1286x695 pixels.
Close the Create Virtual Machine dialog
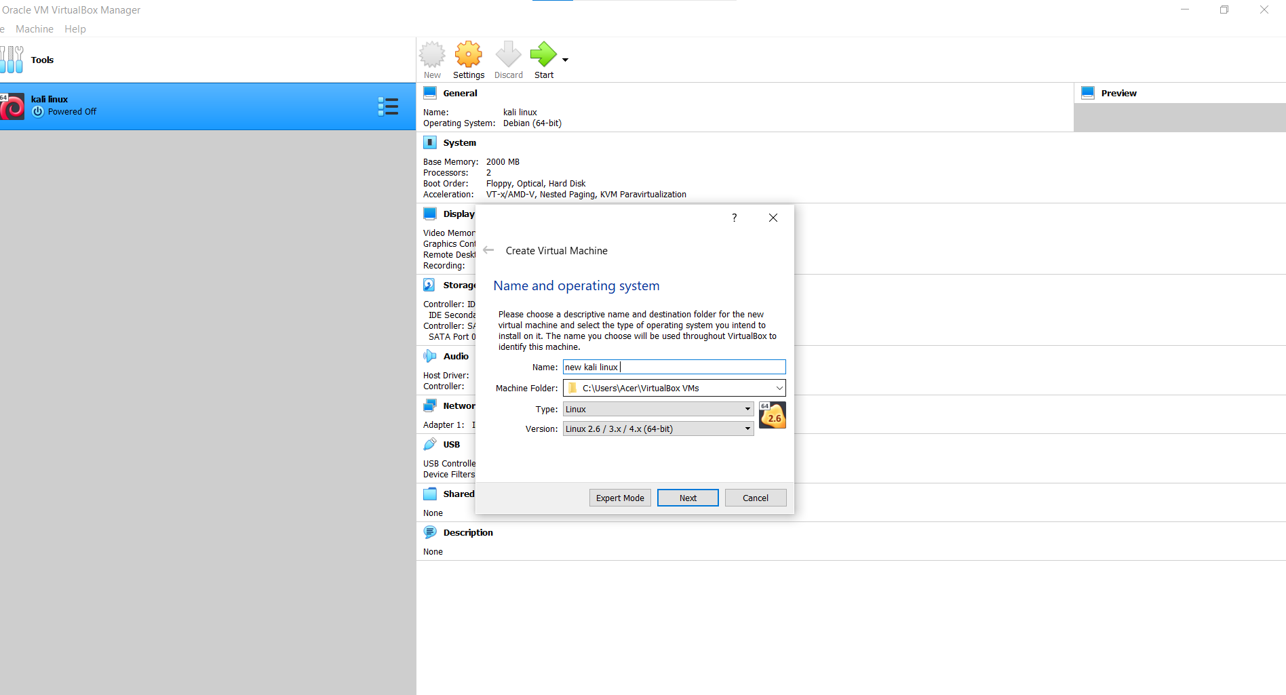tap(773, 218)
